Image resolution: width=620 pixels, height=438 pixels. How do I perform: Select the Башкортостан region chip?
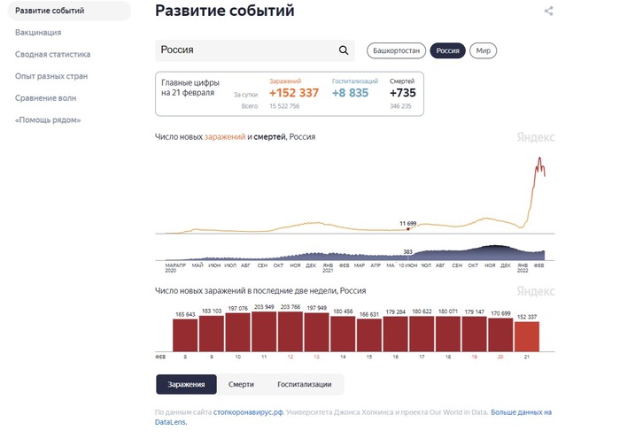point(396,50)
